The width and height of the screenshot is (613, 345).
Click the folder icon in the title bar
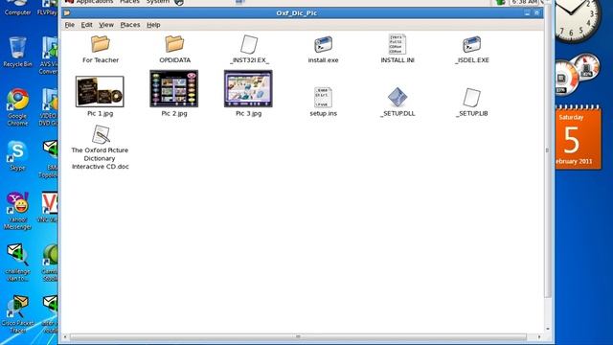pos(67,12)
